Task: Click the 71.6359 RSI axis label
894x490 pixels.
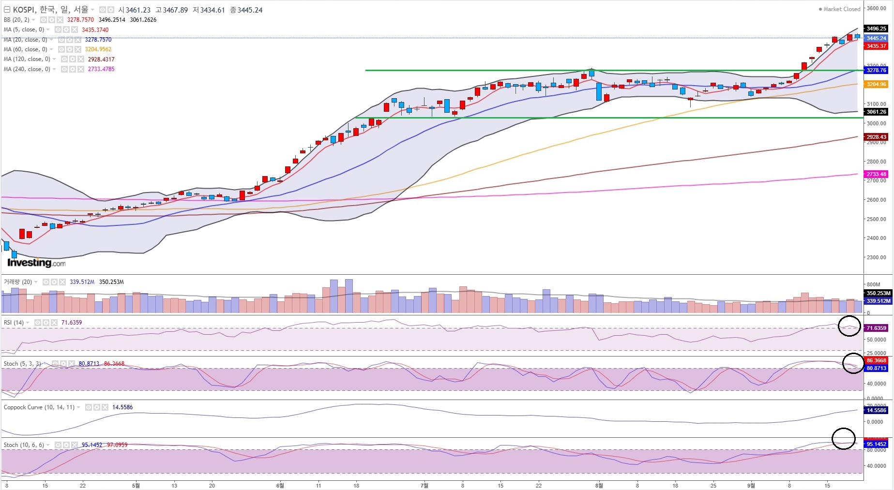Action: [877, 328]
